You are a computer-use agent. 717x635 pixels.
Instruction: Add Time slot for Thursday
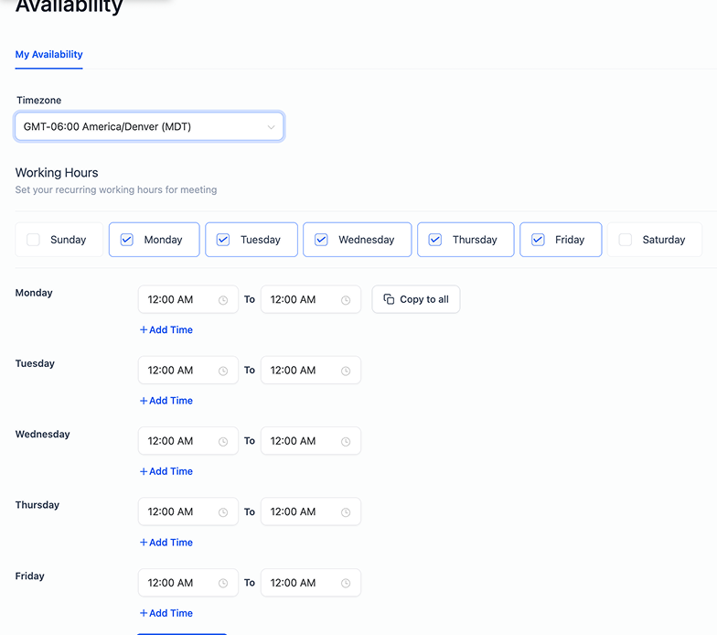tap(166, 542)
